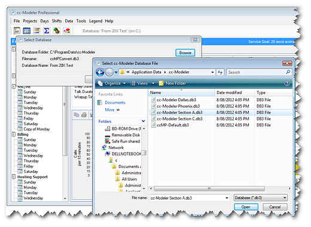The image size is (311, 227).
Task: Click the blue grid table toolbar icon
Action: click(x=27, y=30)
